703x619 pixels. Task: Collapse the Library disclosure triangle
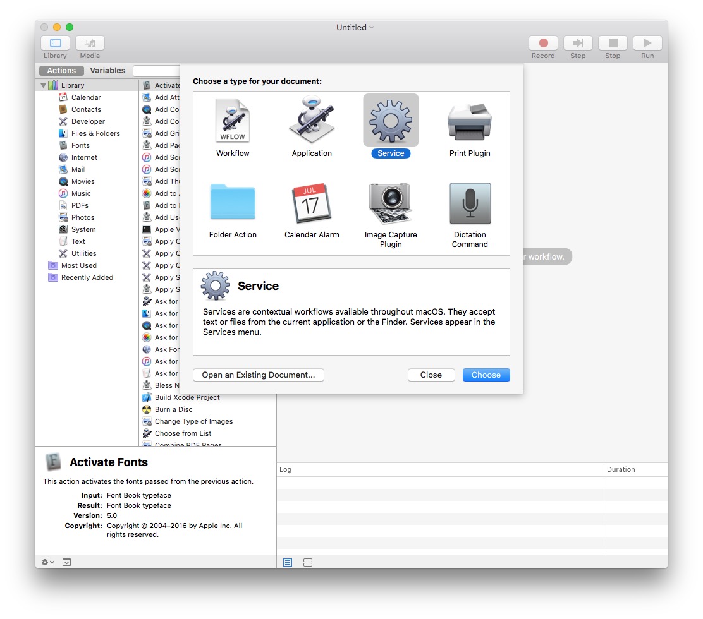[x=44, y=85]
